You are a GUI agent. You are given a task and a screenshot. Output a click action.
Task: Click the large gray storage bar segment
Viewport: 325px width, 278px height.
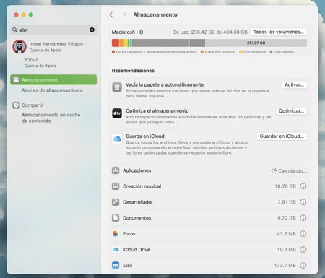click(160, 43)
